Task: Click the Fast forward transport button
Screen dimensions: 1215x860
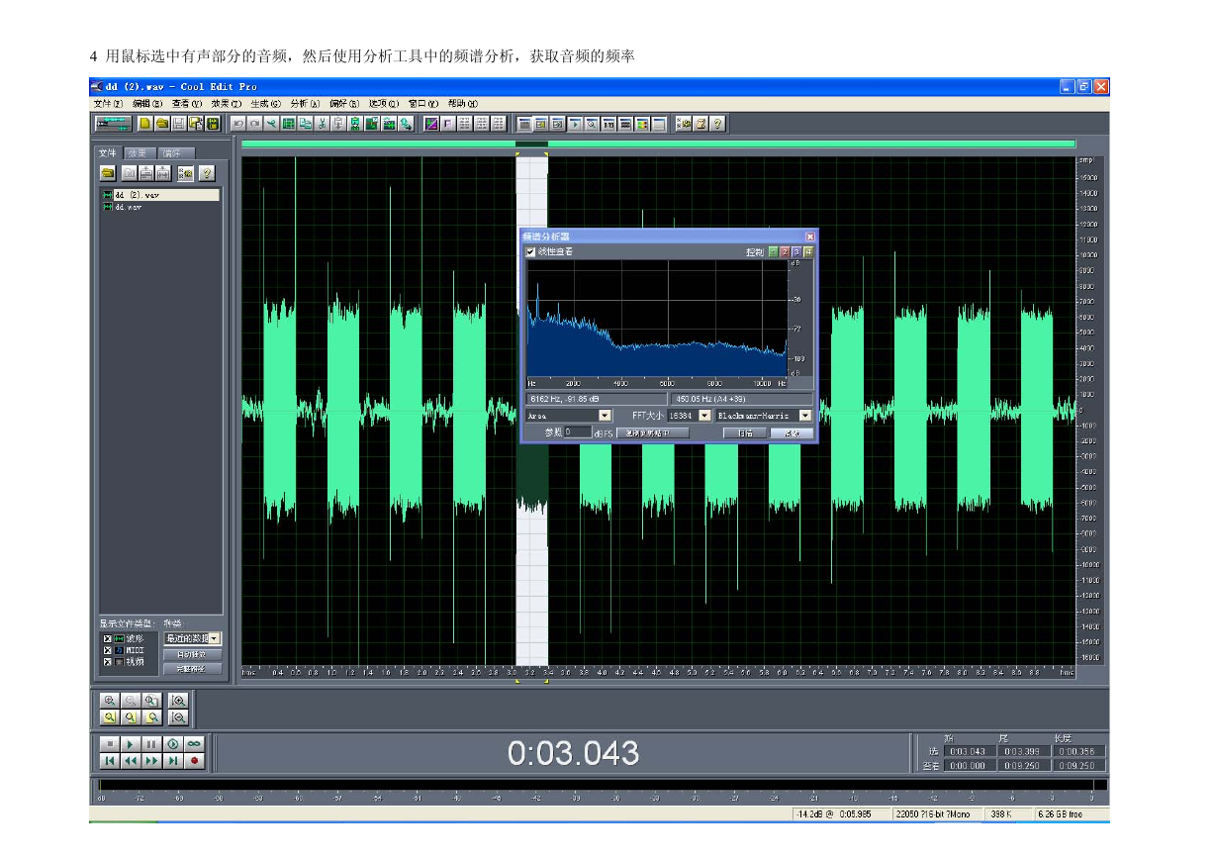Action: 151,761
